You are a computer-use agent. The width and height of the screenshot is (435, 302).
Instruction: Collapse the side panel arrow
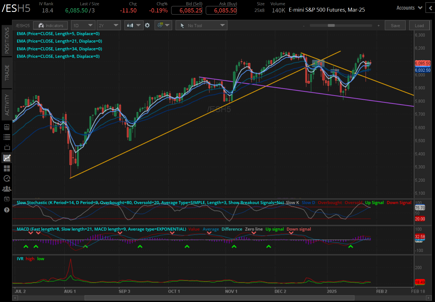click(x=430, y=8)
